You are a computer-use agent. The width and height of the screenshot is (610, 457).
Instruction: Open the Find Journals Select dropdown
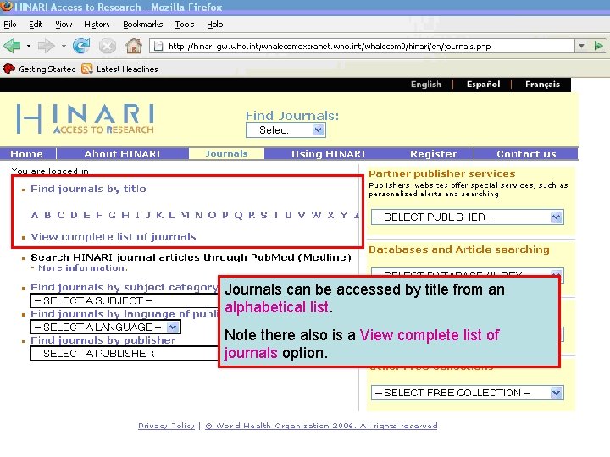(286, 130)
